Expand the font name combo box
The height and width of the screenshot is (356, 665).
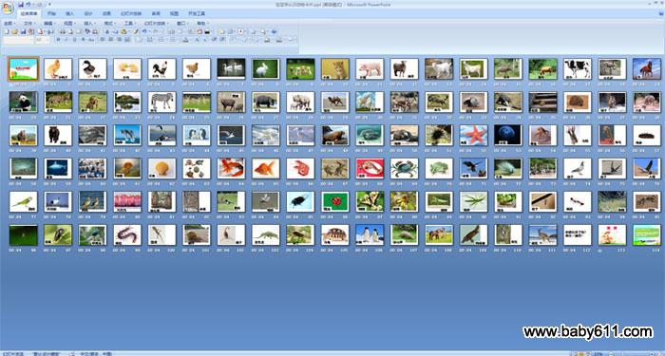click(19, 40)
